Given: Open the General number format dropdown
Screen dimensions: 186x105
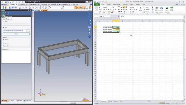Looking at the screenshot, I should point(137,7).
